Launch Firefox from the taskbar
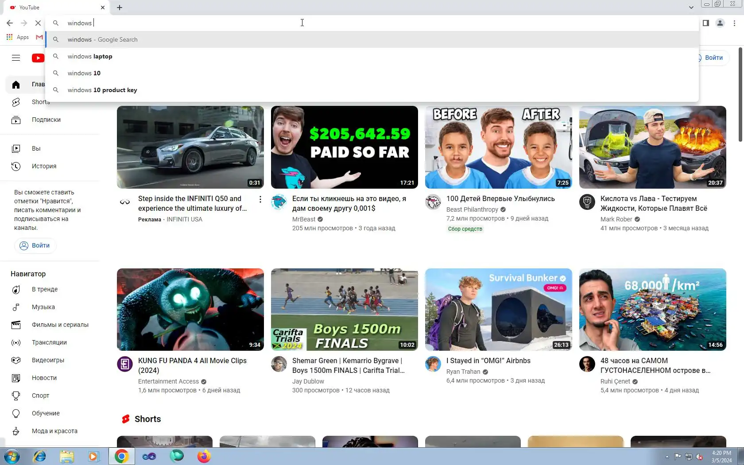The height and width of the screenshot is (465, 744). [x=204, y=456]
